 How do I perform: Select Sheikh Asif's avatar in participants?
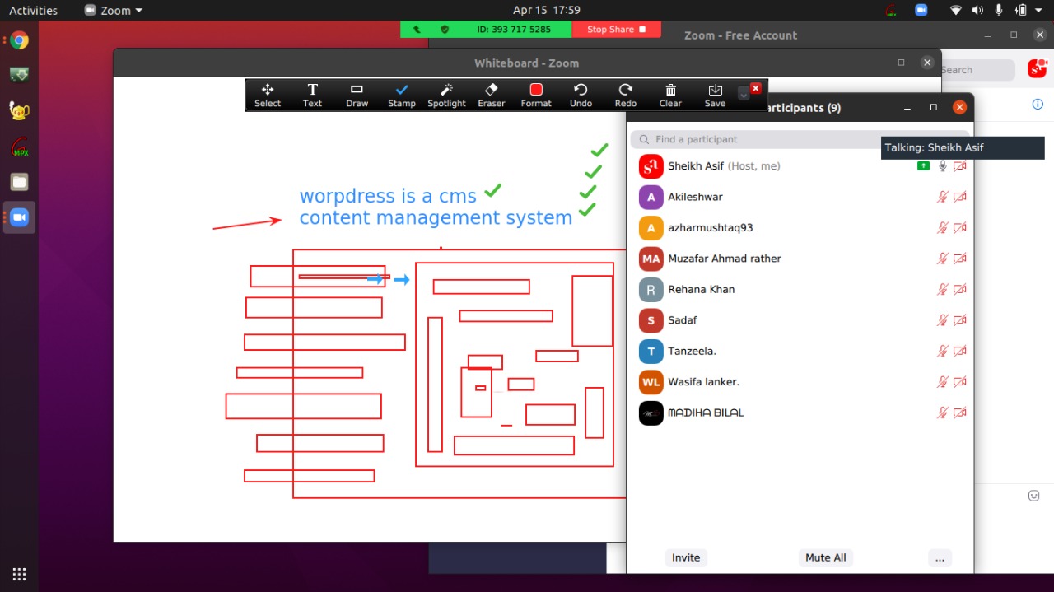651,166
